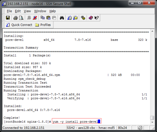The image size is (157, 132).
Task: Open the File menu
Action: 9,11
